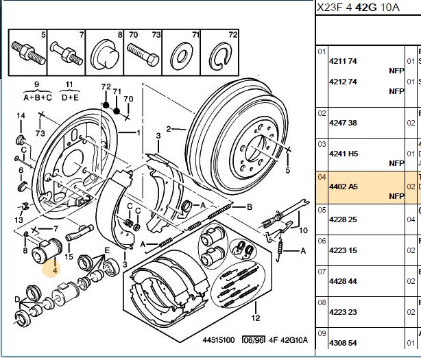Viewport: 421px width, 358px height.
Task: Click the NFP label in the 4402 A5 row
Action: pos(396,196)
